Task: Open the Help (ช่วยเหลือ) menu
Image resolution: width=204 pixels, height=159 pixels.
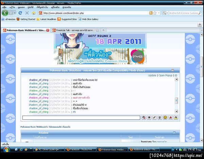Action: point(67,7)
